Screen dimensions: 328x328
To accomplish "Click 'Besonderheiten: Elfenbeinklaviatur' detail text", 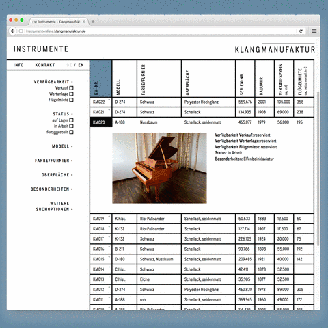I will click(245, 159).
